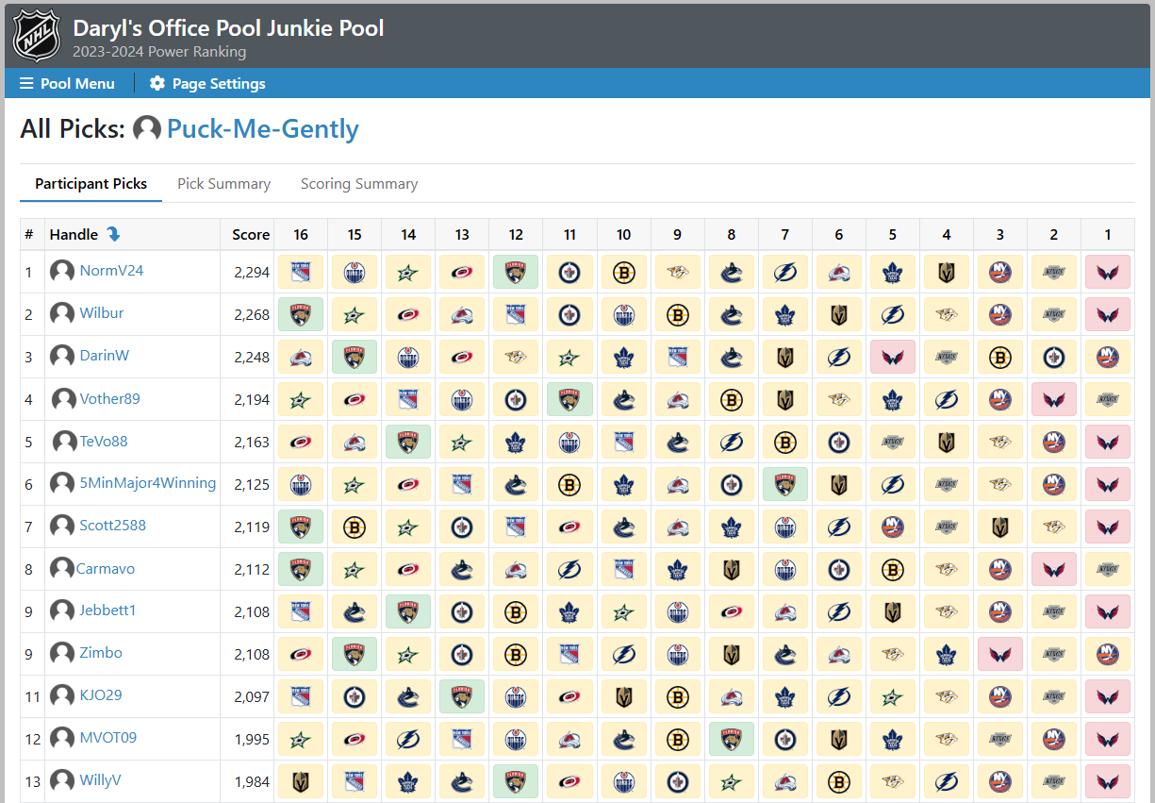
Task: Click the 8 column header
Action: [x=732, y=234]
